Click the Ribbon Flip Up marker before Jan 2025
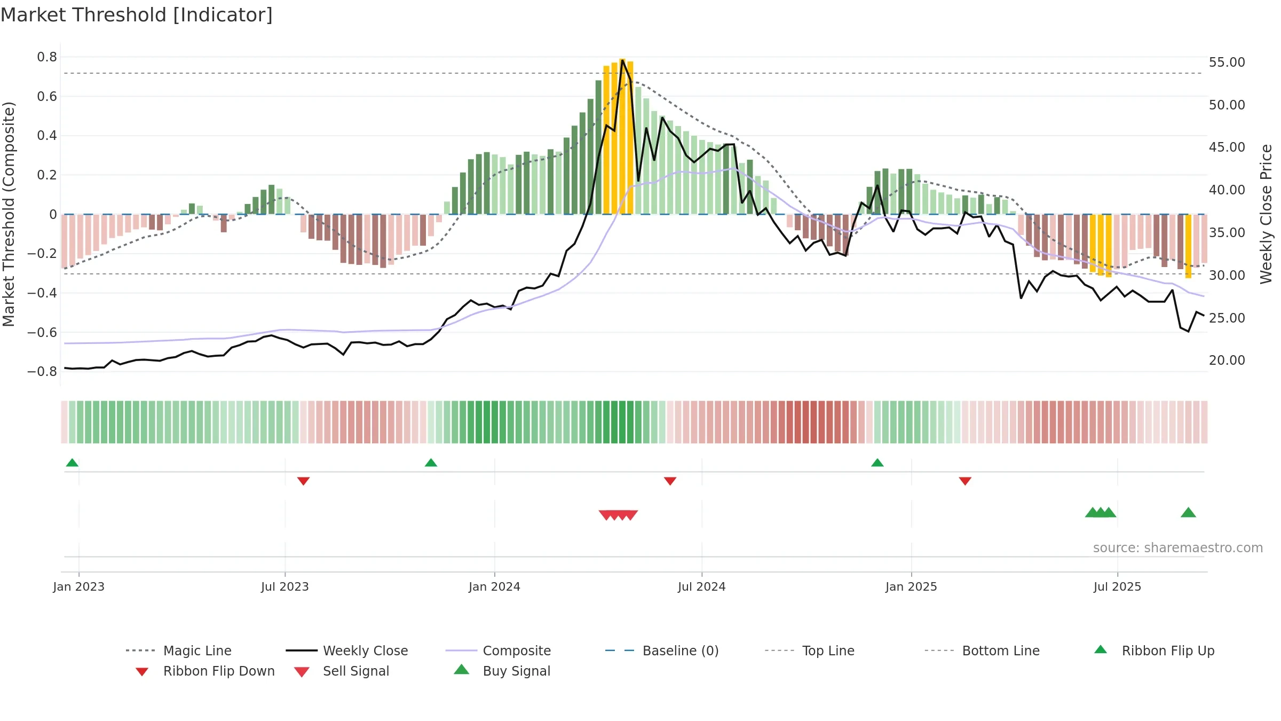The image size is (1281, 721). pyautogui.click(x=877, y=463)
